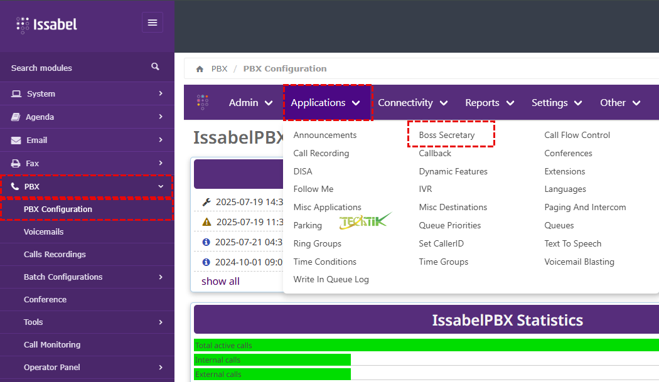Toggle the sidebar with the hamburger menu button
This screenshot has height=382, width=659.
pyautogui.click(x=153, y=23)
